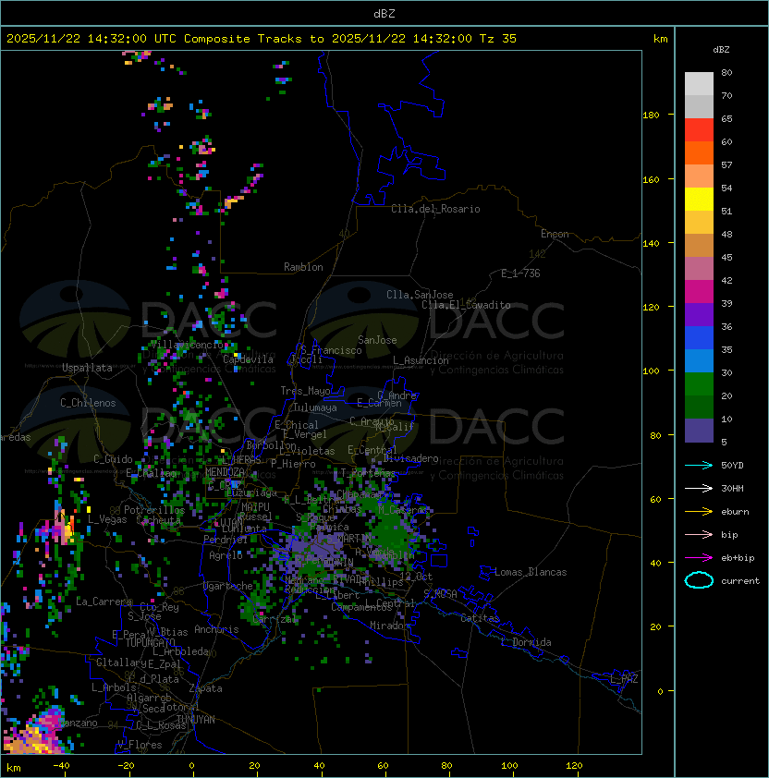Click the -40 tick on horizontal km axis
This screenshot has width=769, height=778.
(x=61, y=766)
